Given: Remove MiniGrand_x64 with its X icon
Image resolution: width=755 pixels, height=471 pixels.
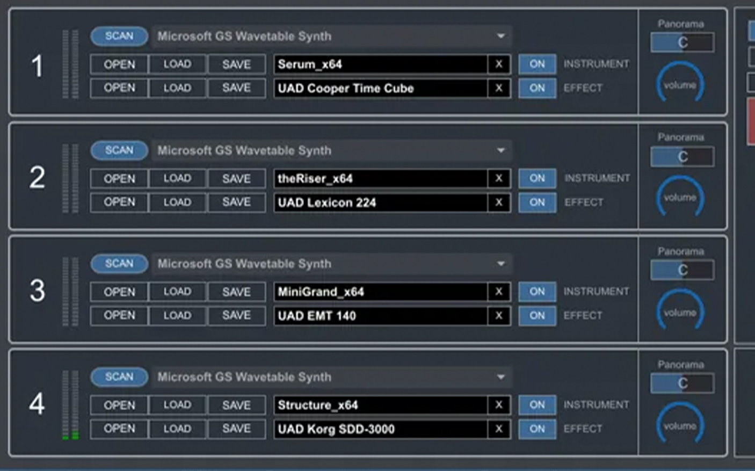Looking at the screenshot, I should coord(499,292).
